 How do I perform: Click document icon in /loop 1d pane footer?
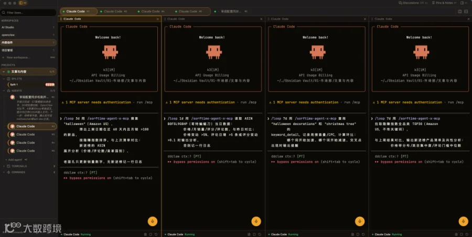click(249, 234)
